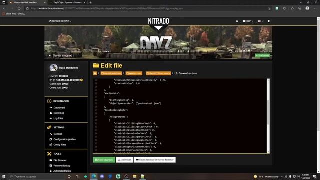Click the disableIsCollidingBBoxCheck line
Screen dimensions: 320x180
tap(135, 123)
